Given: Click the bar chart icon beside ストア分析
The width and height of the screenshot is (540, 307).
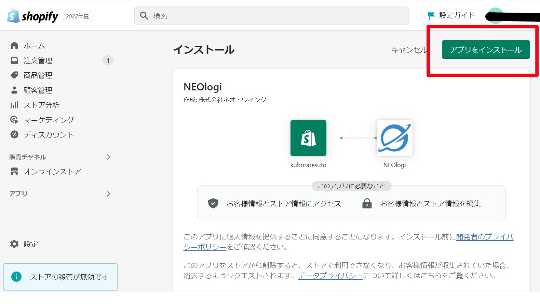Looking at the screenshot, I should point(14,105).
